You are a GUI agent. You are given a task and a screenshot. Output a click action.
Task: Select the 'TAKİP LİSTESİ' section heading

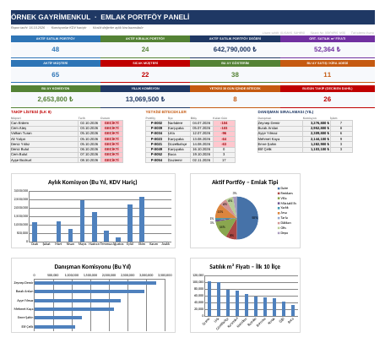click(31, 112)
